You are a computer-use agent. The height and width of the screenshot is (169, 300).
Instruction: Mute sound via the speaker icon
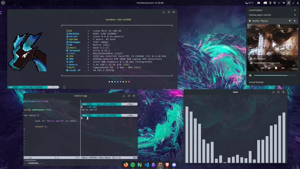coord(250,75)
